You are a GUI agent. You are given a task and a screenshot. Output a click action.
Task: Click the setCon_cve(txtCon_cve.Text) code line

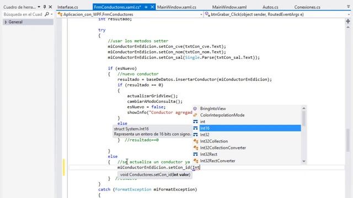coord(167,46)
